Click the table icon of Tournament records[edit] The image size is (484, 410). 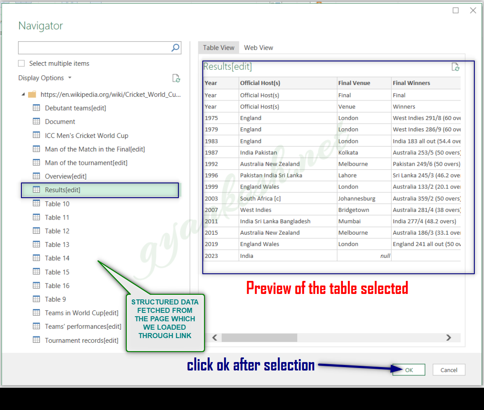(x=37, y=340)
